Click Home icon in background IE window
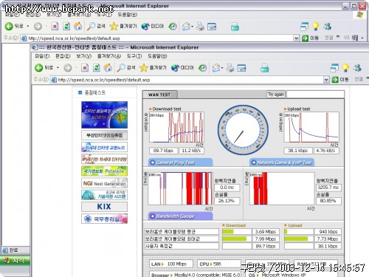369x277 pixels. click(x=78, y=26)
